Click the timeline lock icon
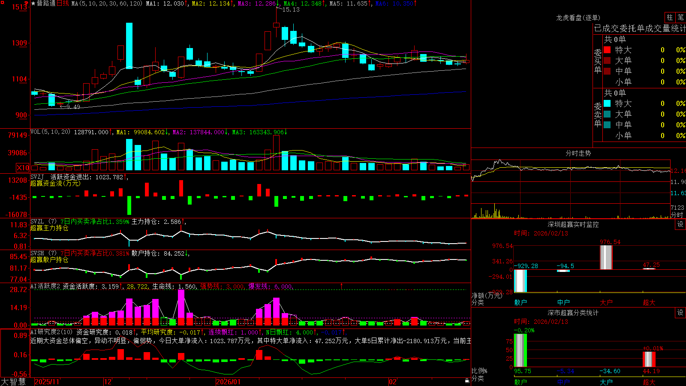Viewport: 686px width, 386px height. tap(467, 380)
